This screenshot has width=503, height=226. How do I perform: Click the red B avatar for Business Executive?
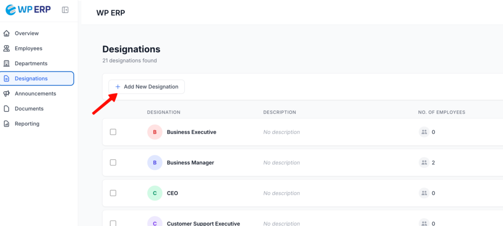(155, 132)
